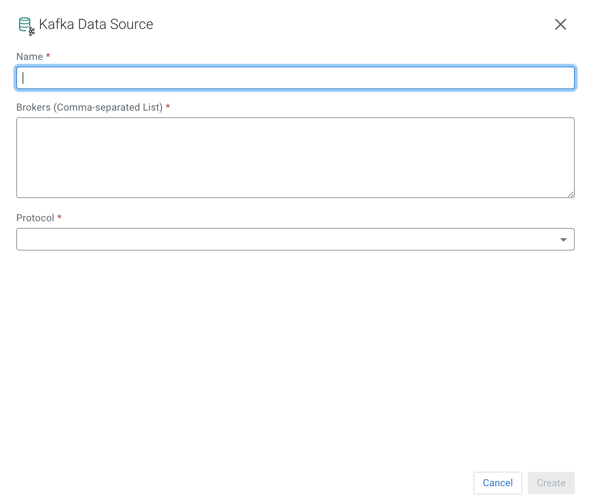The image size is (591, 501).
Task: Click the small Kafka network icon on the database
Action: pyautogui.click(x=31, y=31)
